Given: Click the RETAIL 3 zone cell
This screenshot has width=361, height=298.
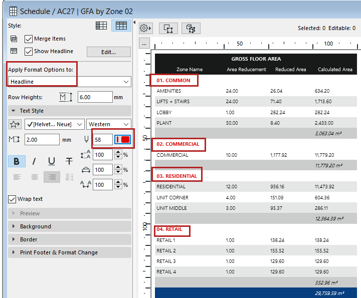Looking at the screenshot, I should click(166, 261).
